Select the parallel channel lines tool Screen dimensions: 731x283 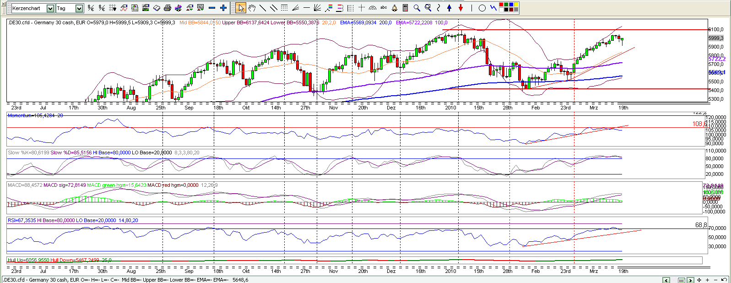[x=273, y=8]
